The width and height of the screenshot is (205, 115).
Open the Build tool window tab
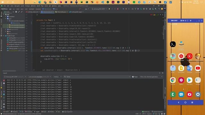pyautogui.click(x=44, y=112)
